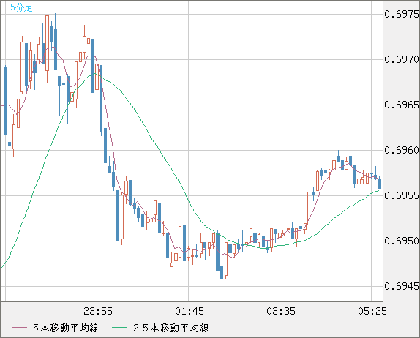
Task: Click the ５本移動平均線 legend label
Action: coord(66,328)
